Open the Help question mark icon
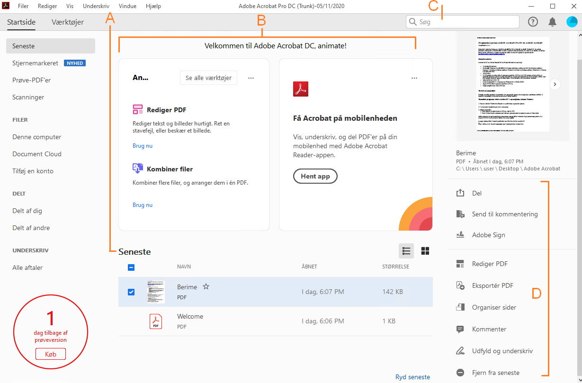 coord(533,22)
